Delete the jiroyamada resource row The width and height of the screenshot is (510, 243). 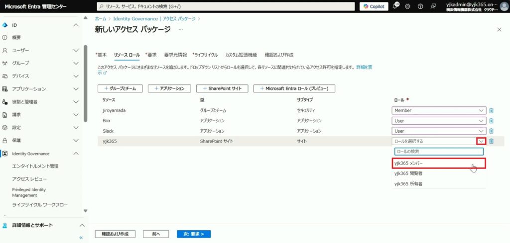pyautogui.click(x=492, y=111)
